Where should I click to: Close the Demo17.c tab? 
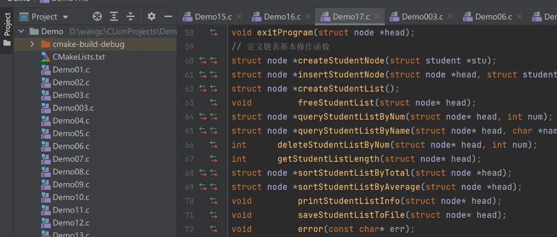[x=377, y=17]
